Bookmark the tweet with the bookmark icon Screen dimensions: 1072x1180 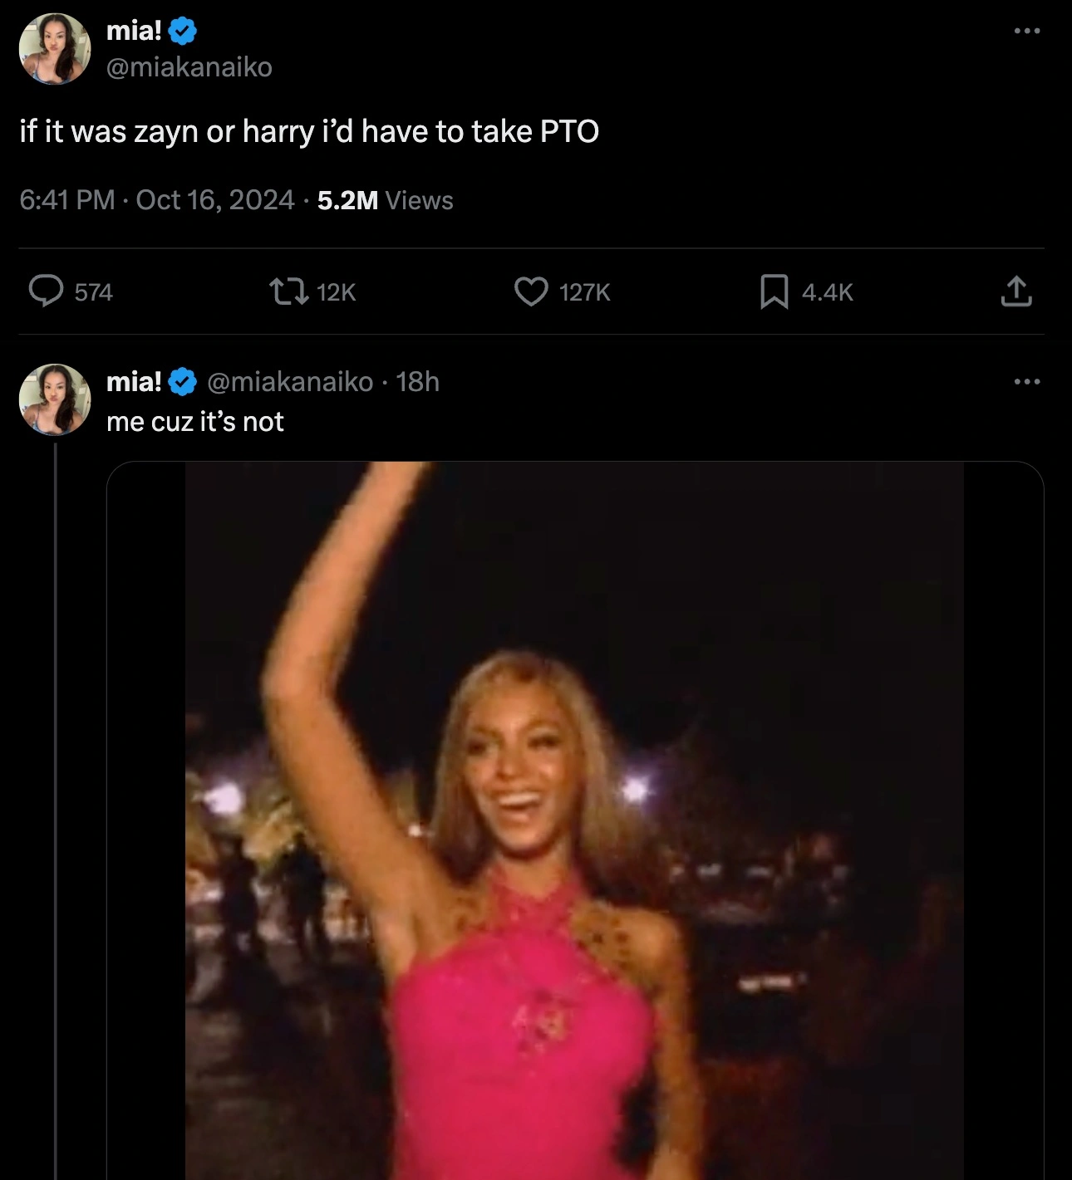point(774,291)
